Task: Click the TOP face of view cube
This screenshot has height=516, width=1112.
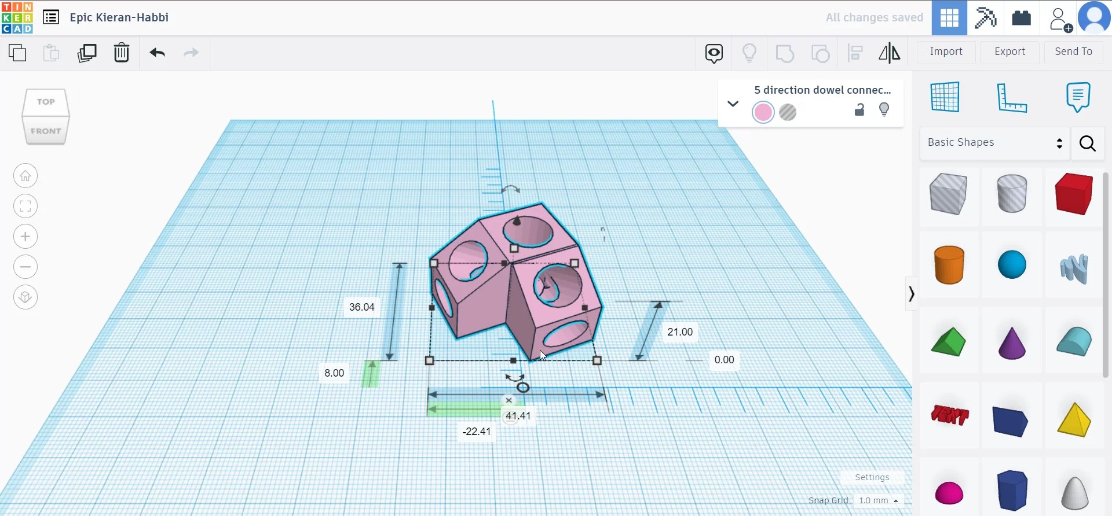Action: click(46, 102)
